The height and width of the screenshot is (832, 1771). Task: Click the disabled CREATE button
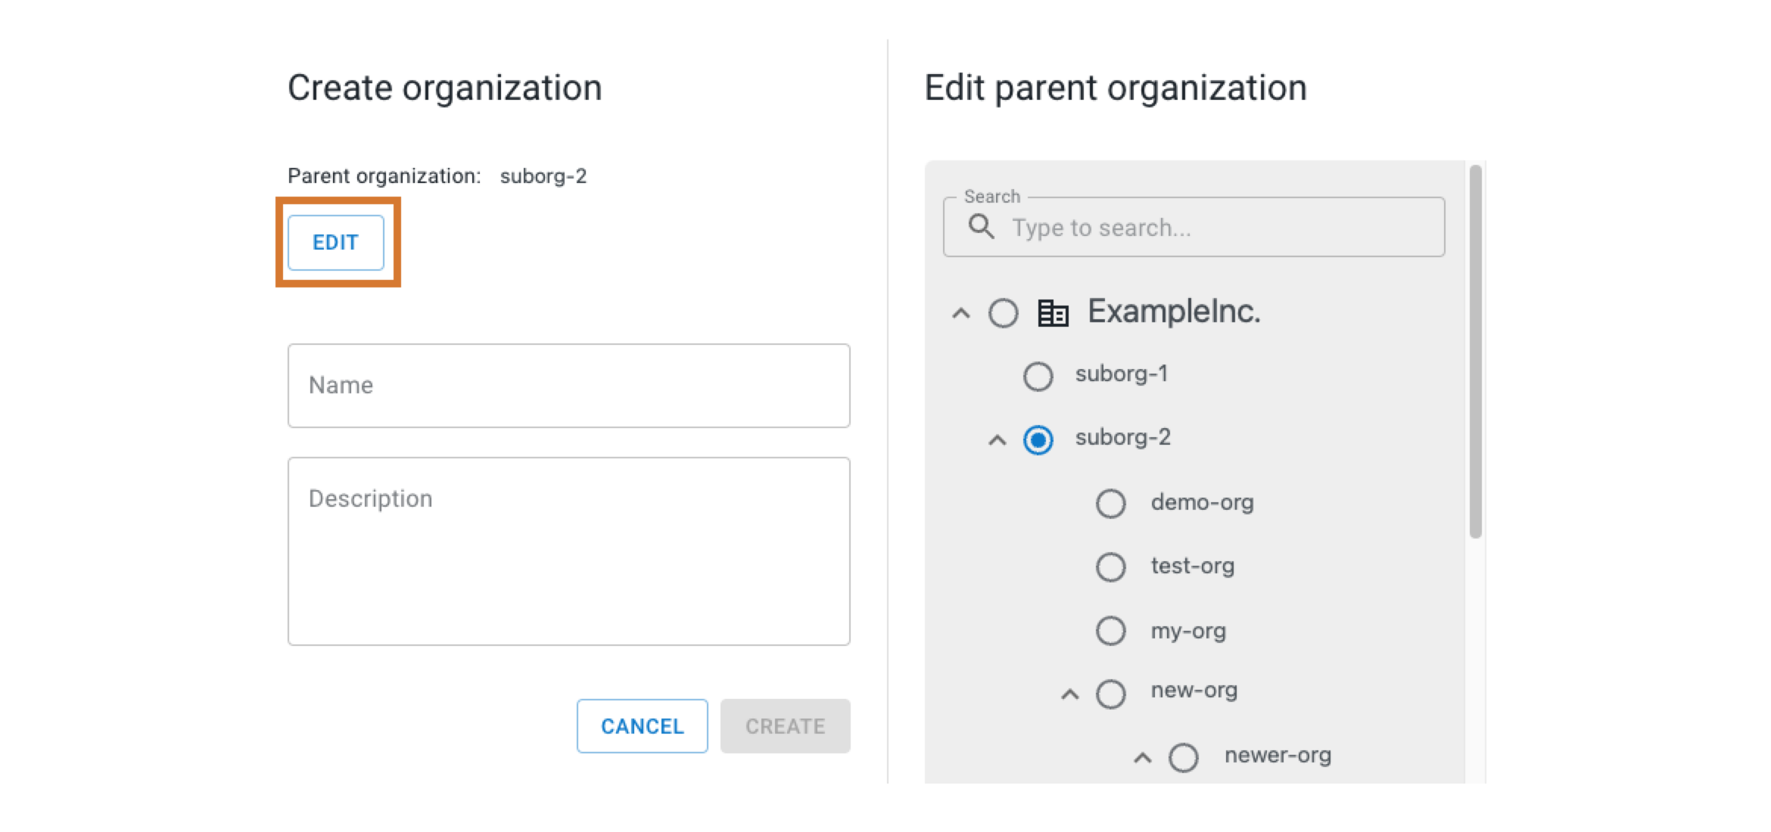click(785, 725)
